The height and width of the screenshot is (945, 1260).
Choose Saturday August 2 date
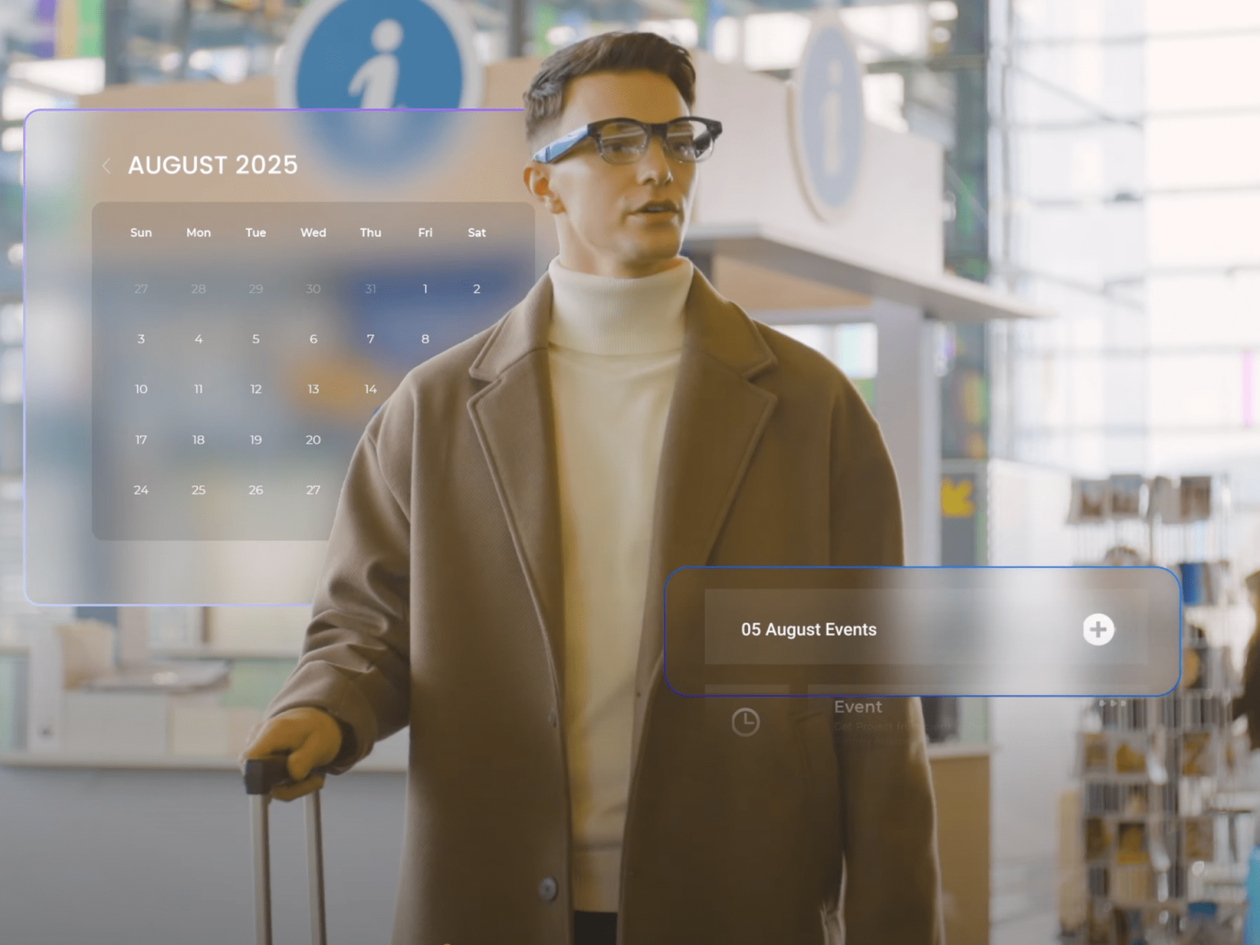tap(477, 289)
